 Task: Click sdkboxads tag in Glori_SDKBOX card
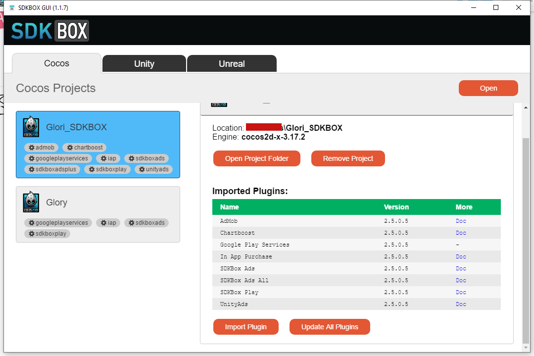[x=146, y=158]
